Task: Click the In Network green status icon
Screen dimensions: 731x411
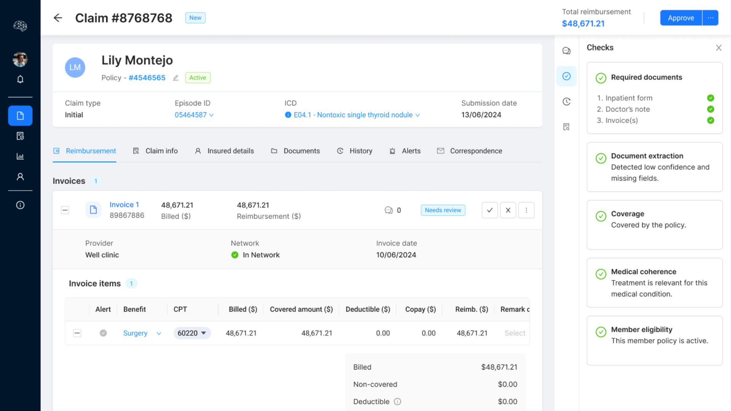Action: coord(235,255)
